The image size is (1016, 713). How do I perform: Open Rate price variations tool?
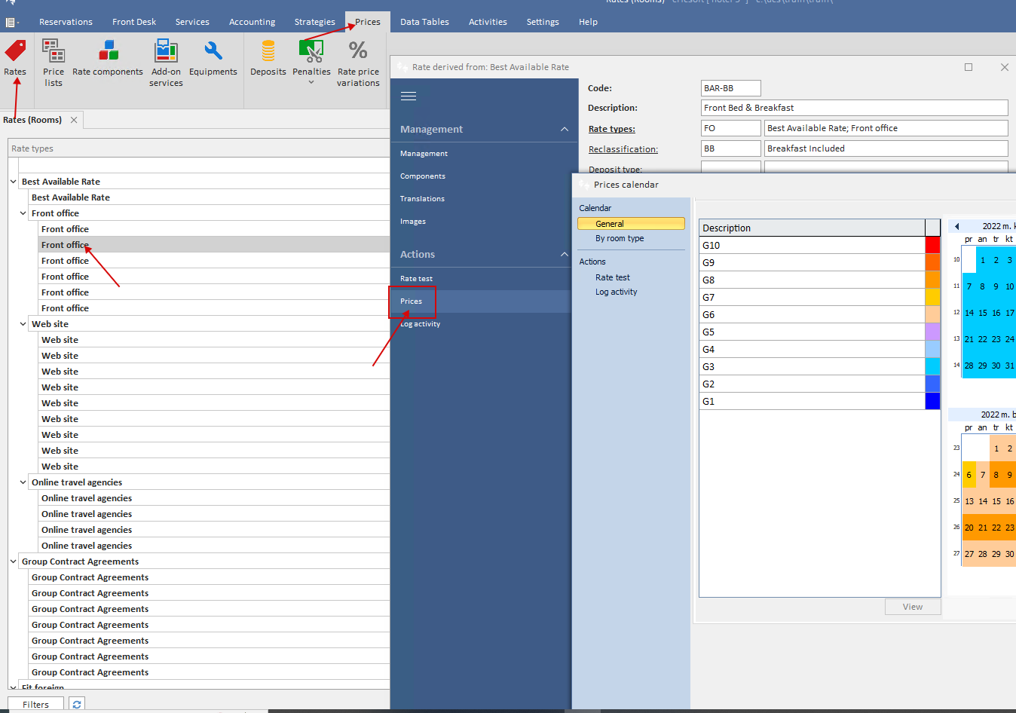[x=358, y=63]
